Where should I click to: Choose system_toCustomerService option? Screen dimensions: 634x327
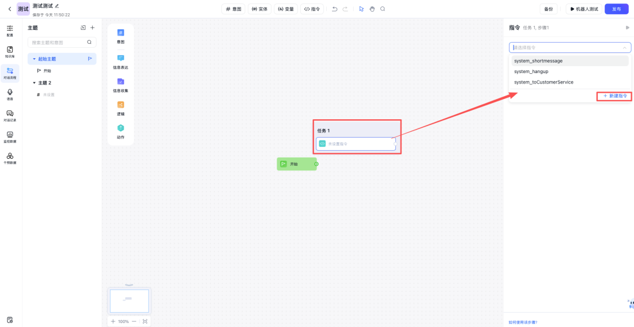pos(569,82)
